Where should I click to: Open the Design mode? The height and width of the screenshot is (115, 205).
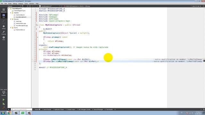pyautogui.click(x=4, y=21)
